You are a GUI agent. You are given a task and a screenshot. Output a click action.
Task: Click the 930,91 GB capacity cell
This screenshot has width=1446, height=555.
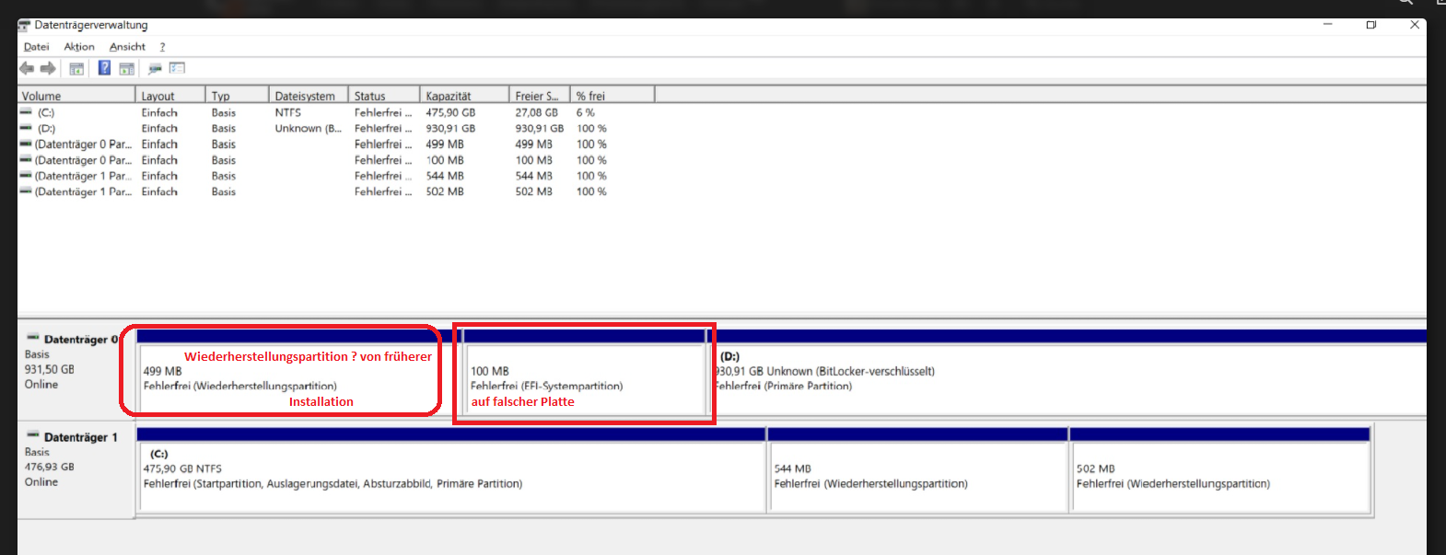[x=450, y=128]
